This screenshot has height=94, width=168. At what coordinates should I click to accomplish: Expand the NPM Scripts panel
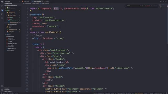[x=8, y=91]
